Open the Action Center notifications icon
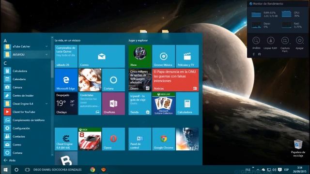Screen dimensions: 310x174 click(279, 170)
